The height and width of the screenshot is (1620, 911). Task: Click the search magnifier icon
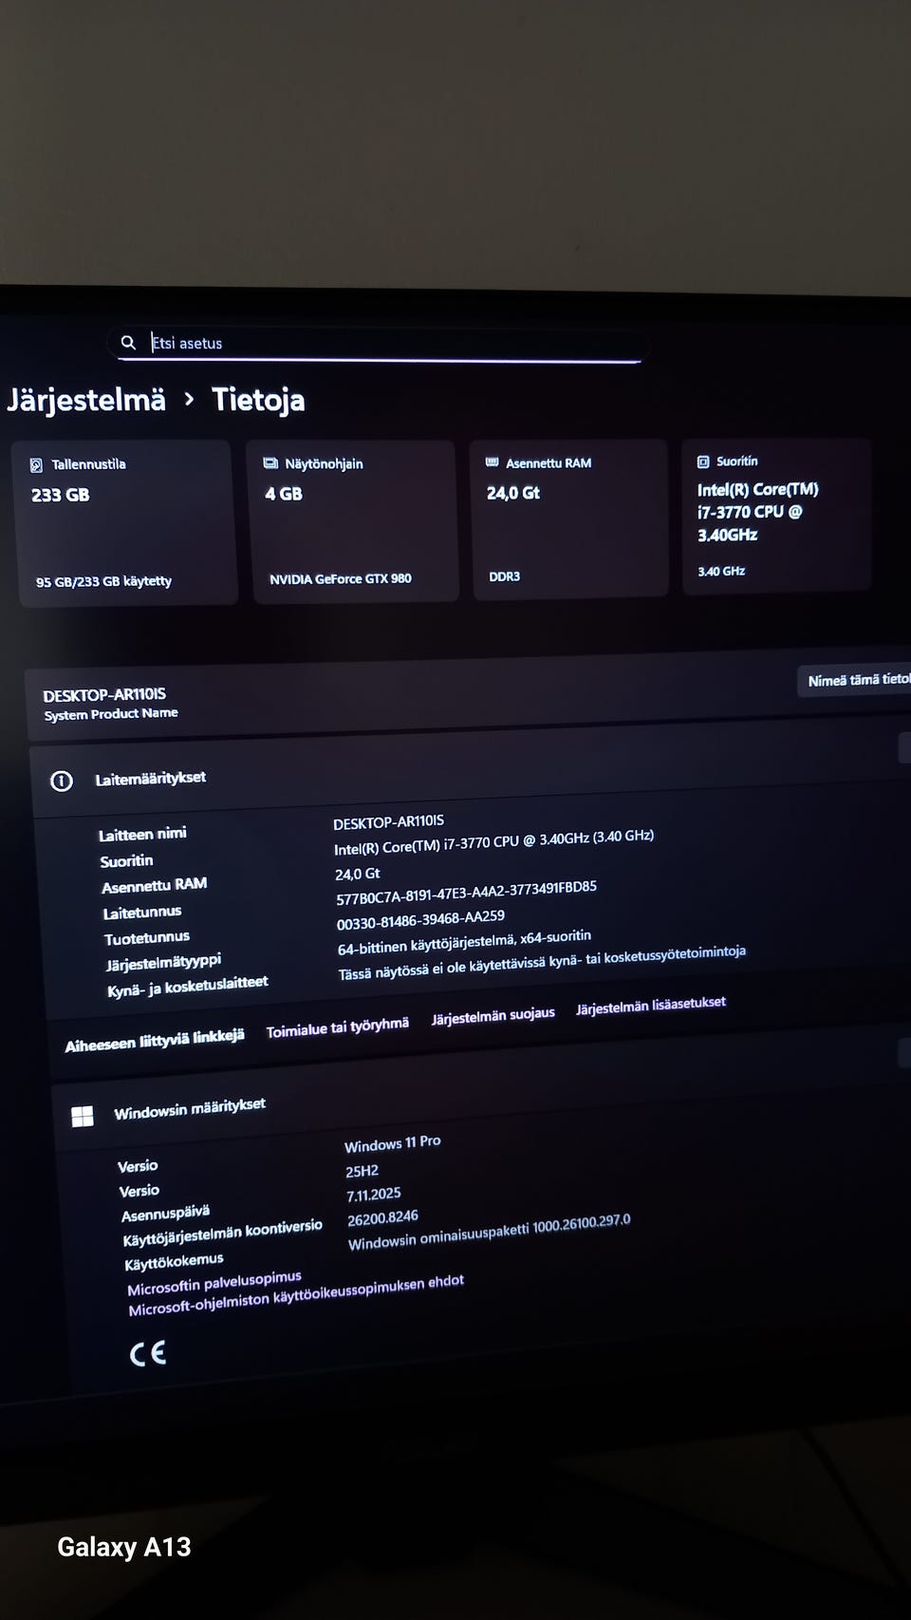coord(128,342)
